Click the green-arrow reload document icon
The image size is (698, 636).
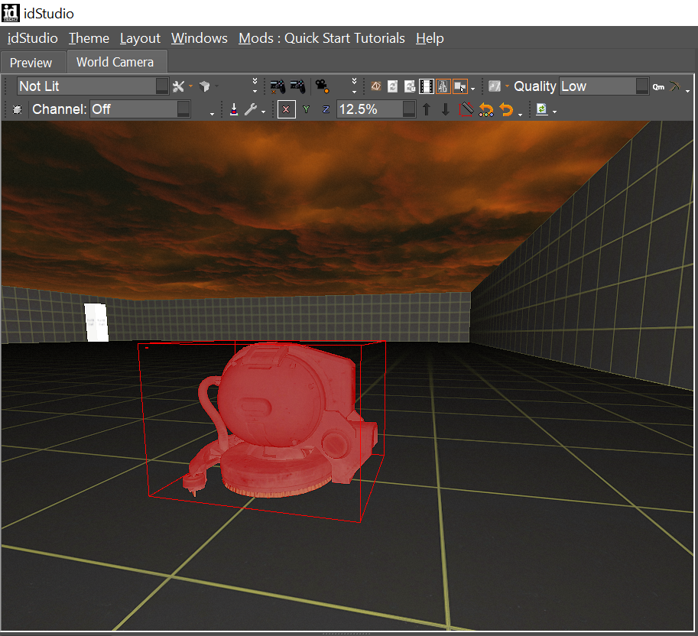(x=542, y=109)
